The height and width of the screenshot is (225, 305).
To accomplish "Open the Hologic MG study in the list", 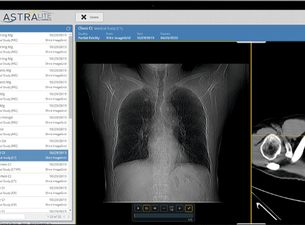I will (34, 120).
